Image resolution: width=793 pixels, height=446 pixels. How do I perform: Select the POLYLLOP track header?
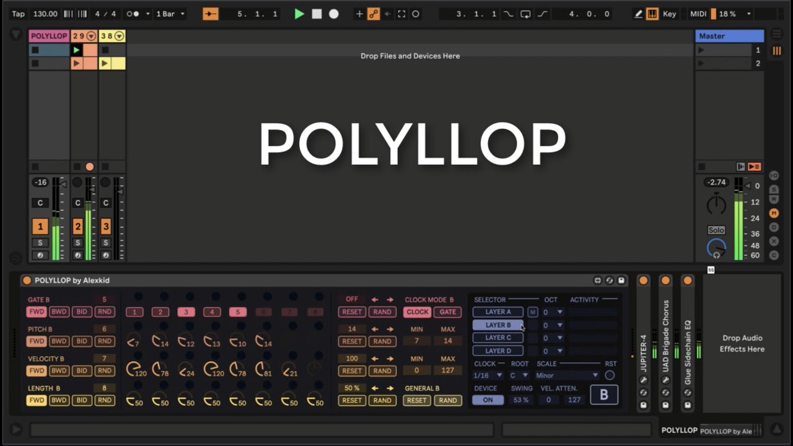click(x=49, y=36)
